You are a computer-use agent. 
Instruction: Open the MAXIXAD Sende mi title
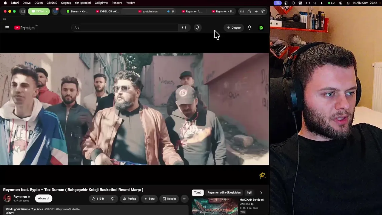[x=252, y=200]
